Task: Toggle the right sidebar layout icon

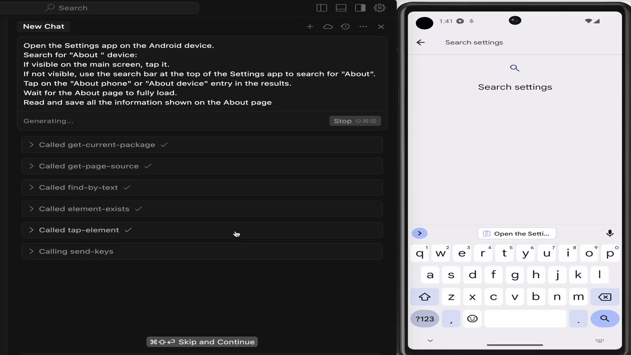Action: pyautogui.click(x=360, y=8)
